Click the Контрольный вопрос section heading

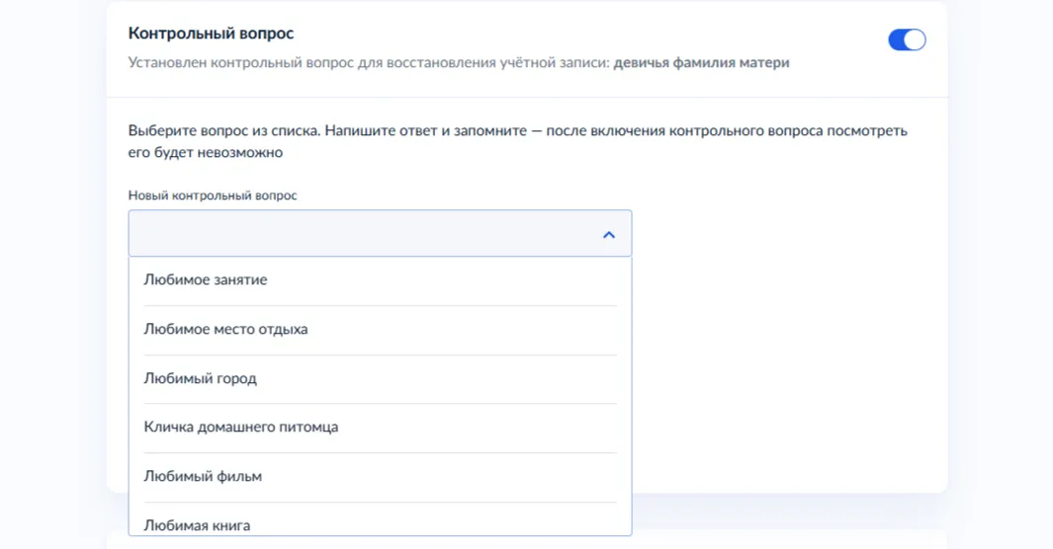pyautogui.click(x=211, y=34)
